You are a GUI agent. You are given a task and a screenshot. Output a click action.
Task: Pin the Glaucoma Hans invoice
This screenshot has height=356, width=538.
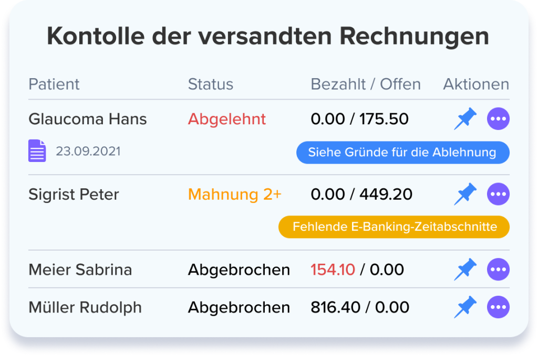pyautogui.click(x=465, y=120)
